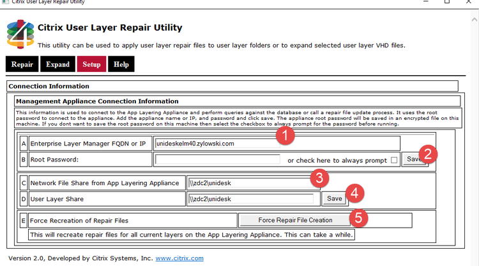Open the Help tab
The width and height of the screenshot is (479, 266).
click(121, 64)
